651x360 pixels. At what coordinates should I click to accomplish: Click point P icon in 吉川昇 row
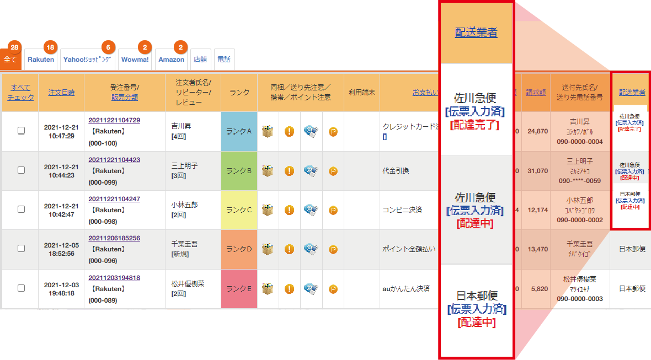(333, 132)
